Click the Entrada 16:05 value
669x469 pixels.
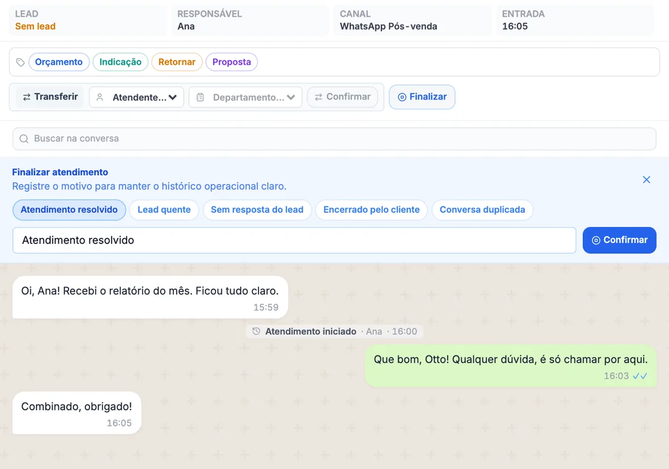[x=515, y=27]
